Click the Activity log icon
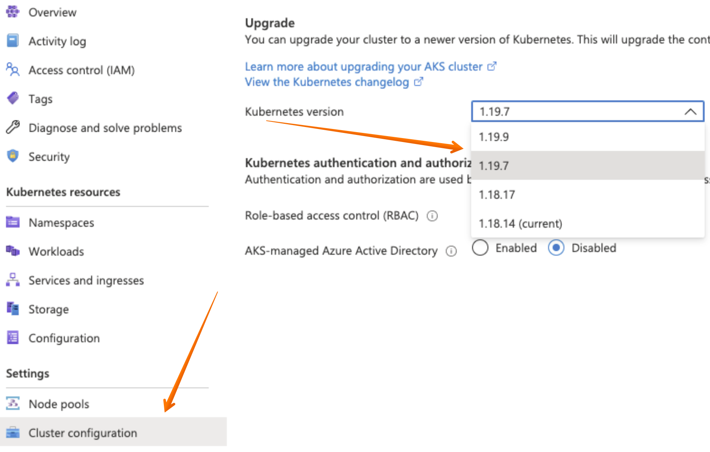710x452 pixels. (13, 41)
